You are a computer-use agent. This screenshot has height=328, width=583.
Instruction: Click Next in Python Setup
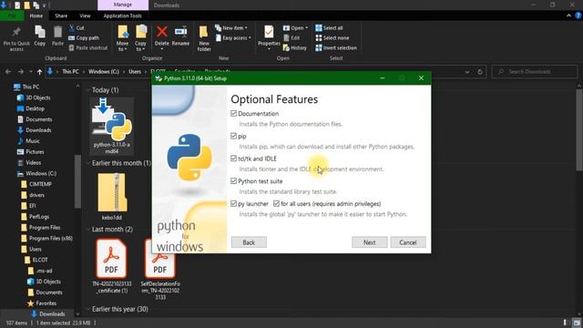(x=370, y=242)
